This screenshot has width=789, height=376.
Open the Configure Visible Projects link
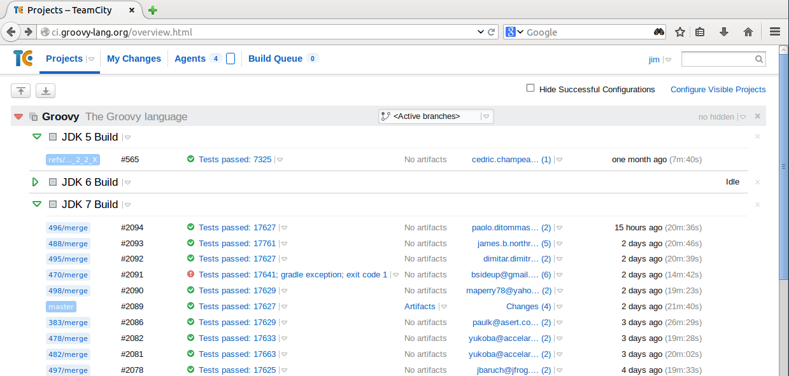click(718, 90)
